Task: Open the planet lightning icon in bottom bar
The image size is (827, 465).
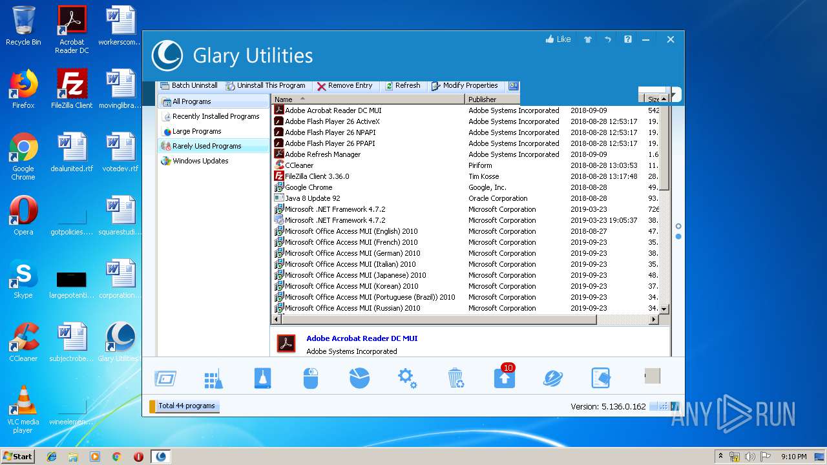Action: coord(553,378)
